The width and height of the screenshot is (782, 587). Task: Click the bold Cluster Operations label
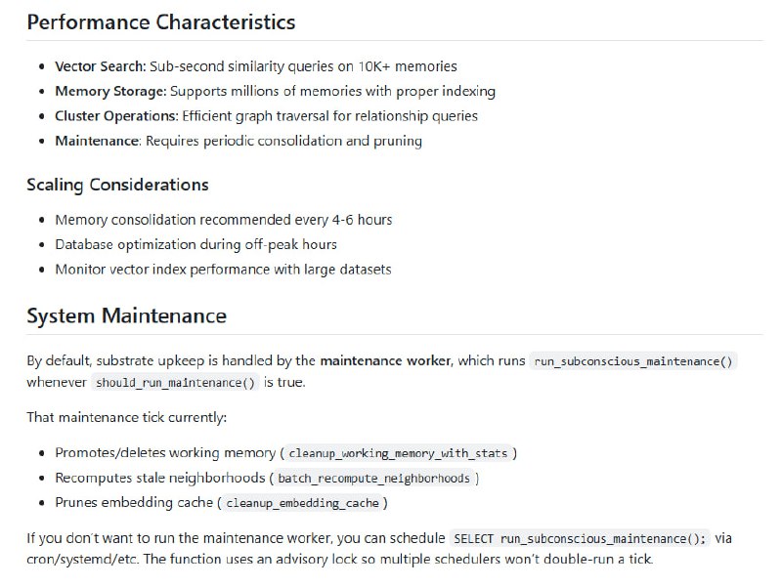pyautogui.click(x=116, y=115)
